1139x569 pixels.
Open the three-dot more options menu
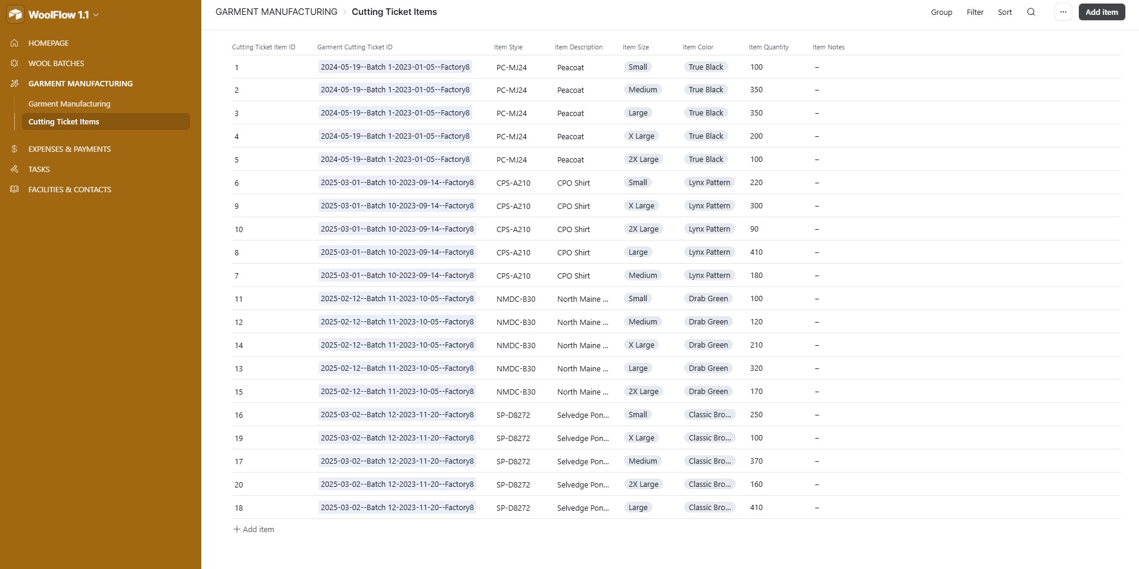point(1063,12)
